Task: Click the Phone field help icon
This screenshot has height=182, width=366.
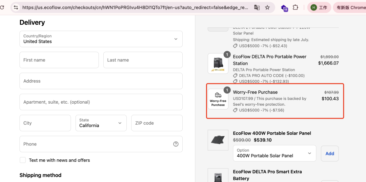Action: click(176, 144)
